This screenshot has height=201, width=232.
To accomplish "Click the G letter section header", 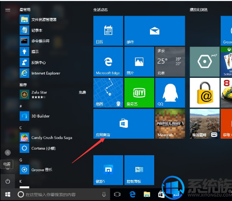I will 21,160.
